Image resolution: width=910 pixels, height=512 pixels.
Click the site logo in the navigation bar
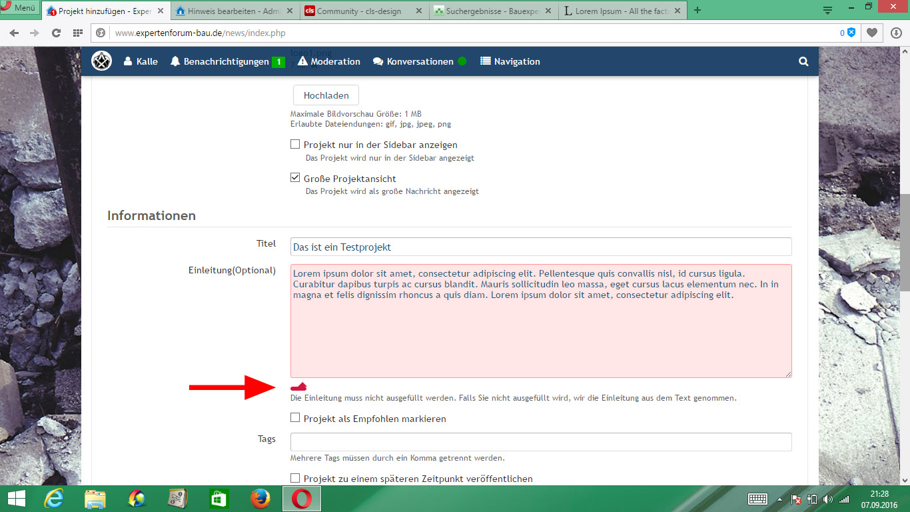[101, 61]
